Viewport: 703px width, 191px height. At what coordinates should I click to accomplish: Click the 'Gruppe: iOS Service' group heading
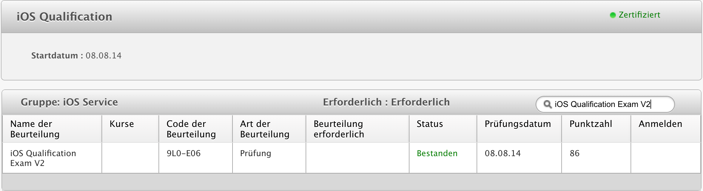69,102
